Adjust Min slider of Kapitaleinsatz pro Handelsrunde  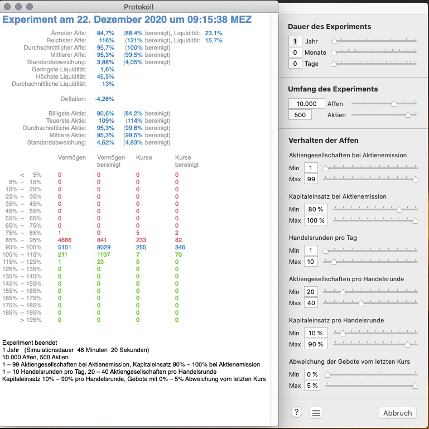343,334
